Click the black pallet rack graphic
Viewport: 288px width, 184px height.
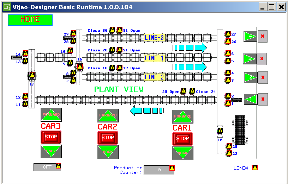(x=240, y=130)
